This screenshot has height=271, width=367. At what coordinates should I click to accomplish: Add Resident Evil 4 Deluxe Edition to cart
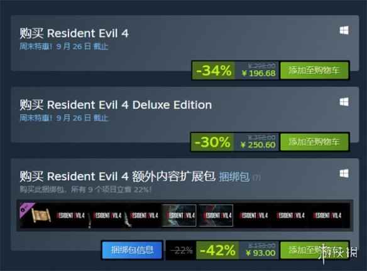point(314,142)
